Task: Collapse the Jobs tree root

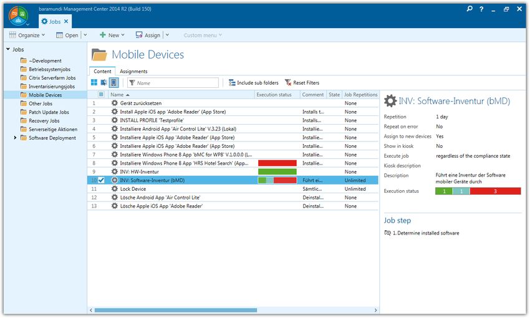Action: point(7,49)
